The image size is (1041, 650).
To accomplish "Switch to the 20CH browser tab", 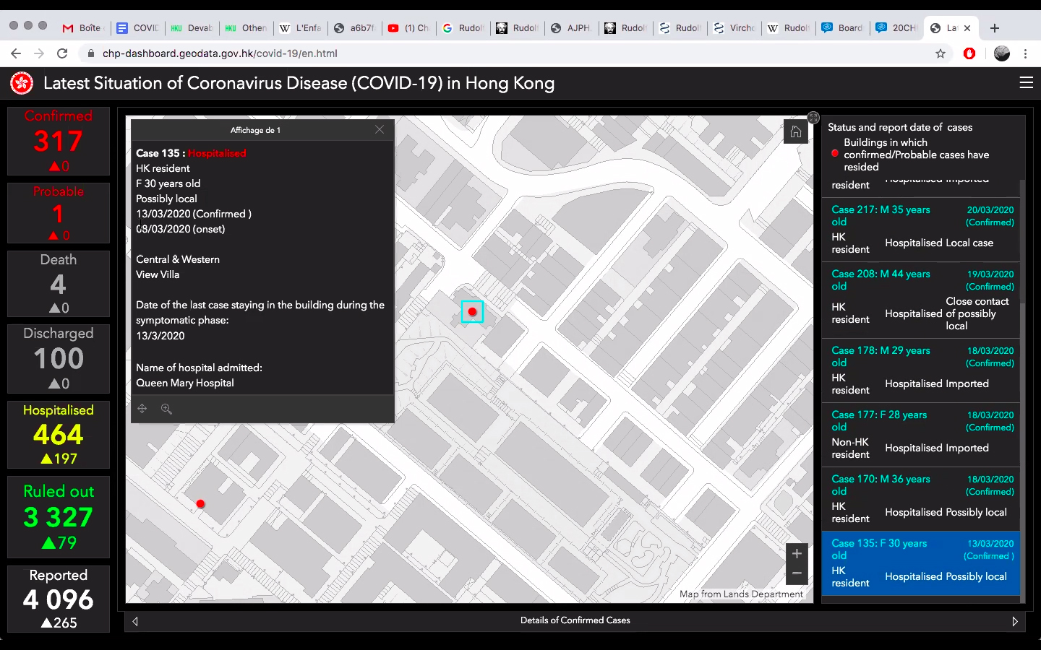I will coord(895,28).
